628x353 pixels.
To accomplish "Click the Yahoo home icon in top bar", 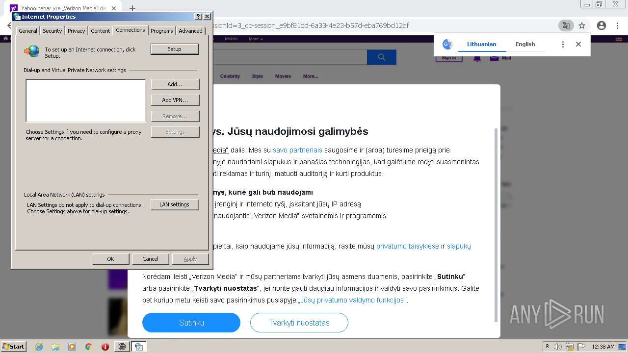I will [x=6, y=39].
